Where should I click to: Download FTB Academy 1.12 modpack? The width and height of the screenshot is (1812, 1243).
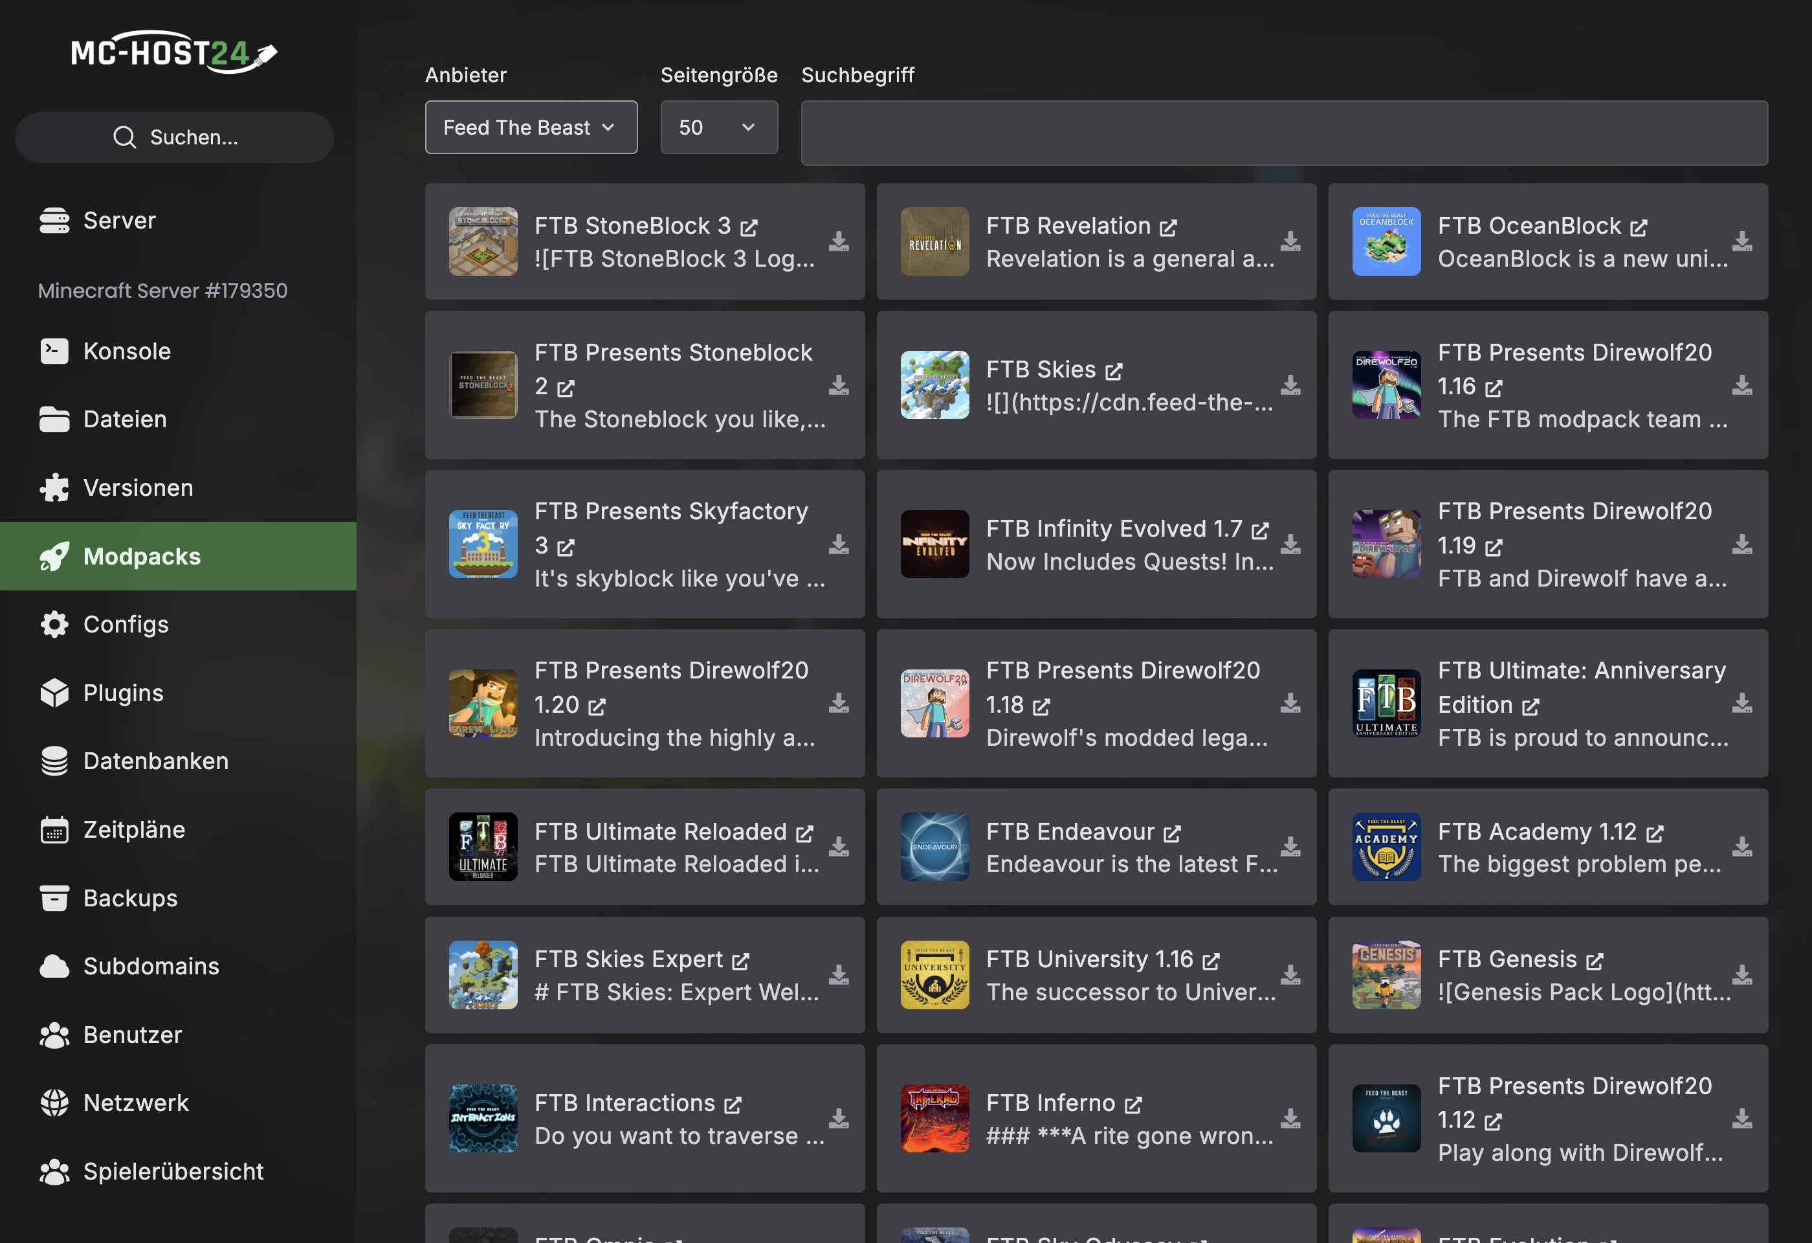pyautogui.click(x=1742, y=846)
